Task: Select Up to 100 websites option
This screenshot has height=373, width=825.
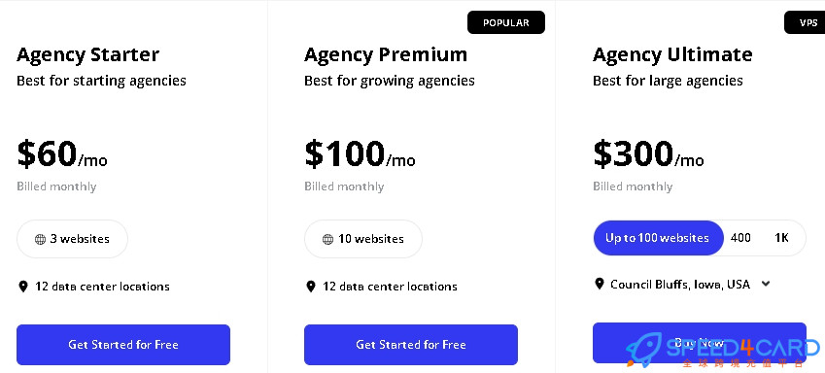Action: [x=657, y=238]
